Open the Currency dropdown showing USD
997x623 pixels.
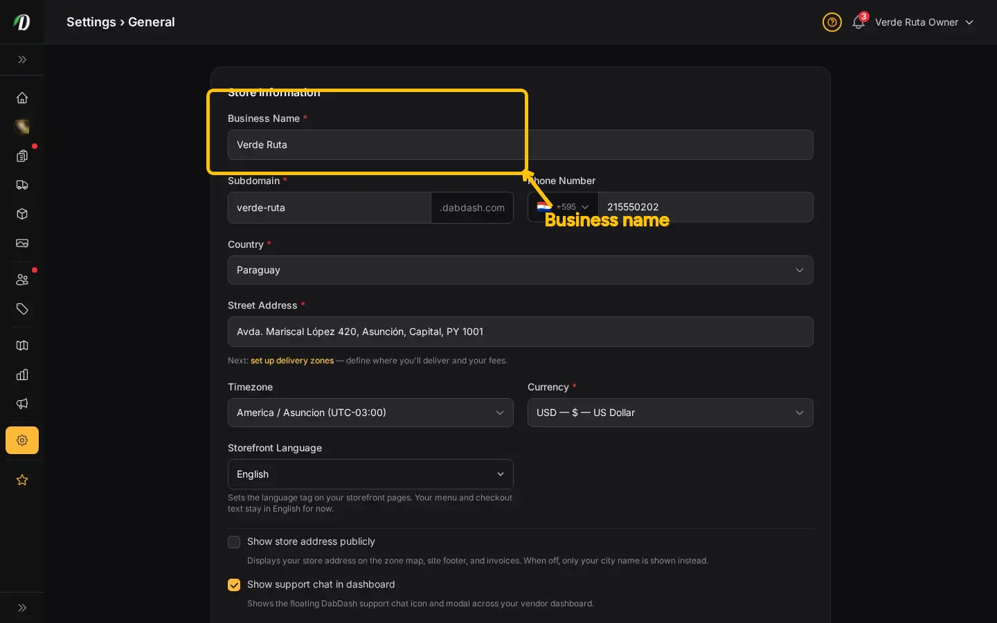coord(670,413)
